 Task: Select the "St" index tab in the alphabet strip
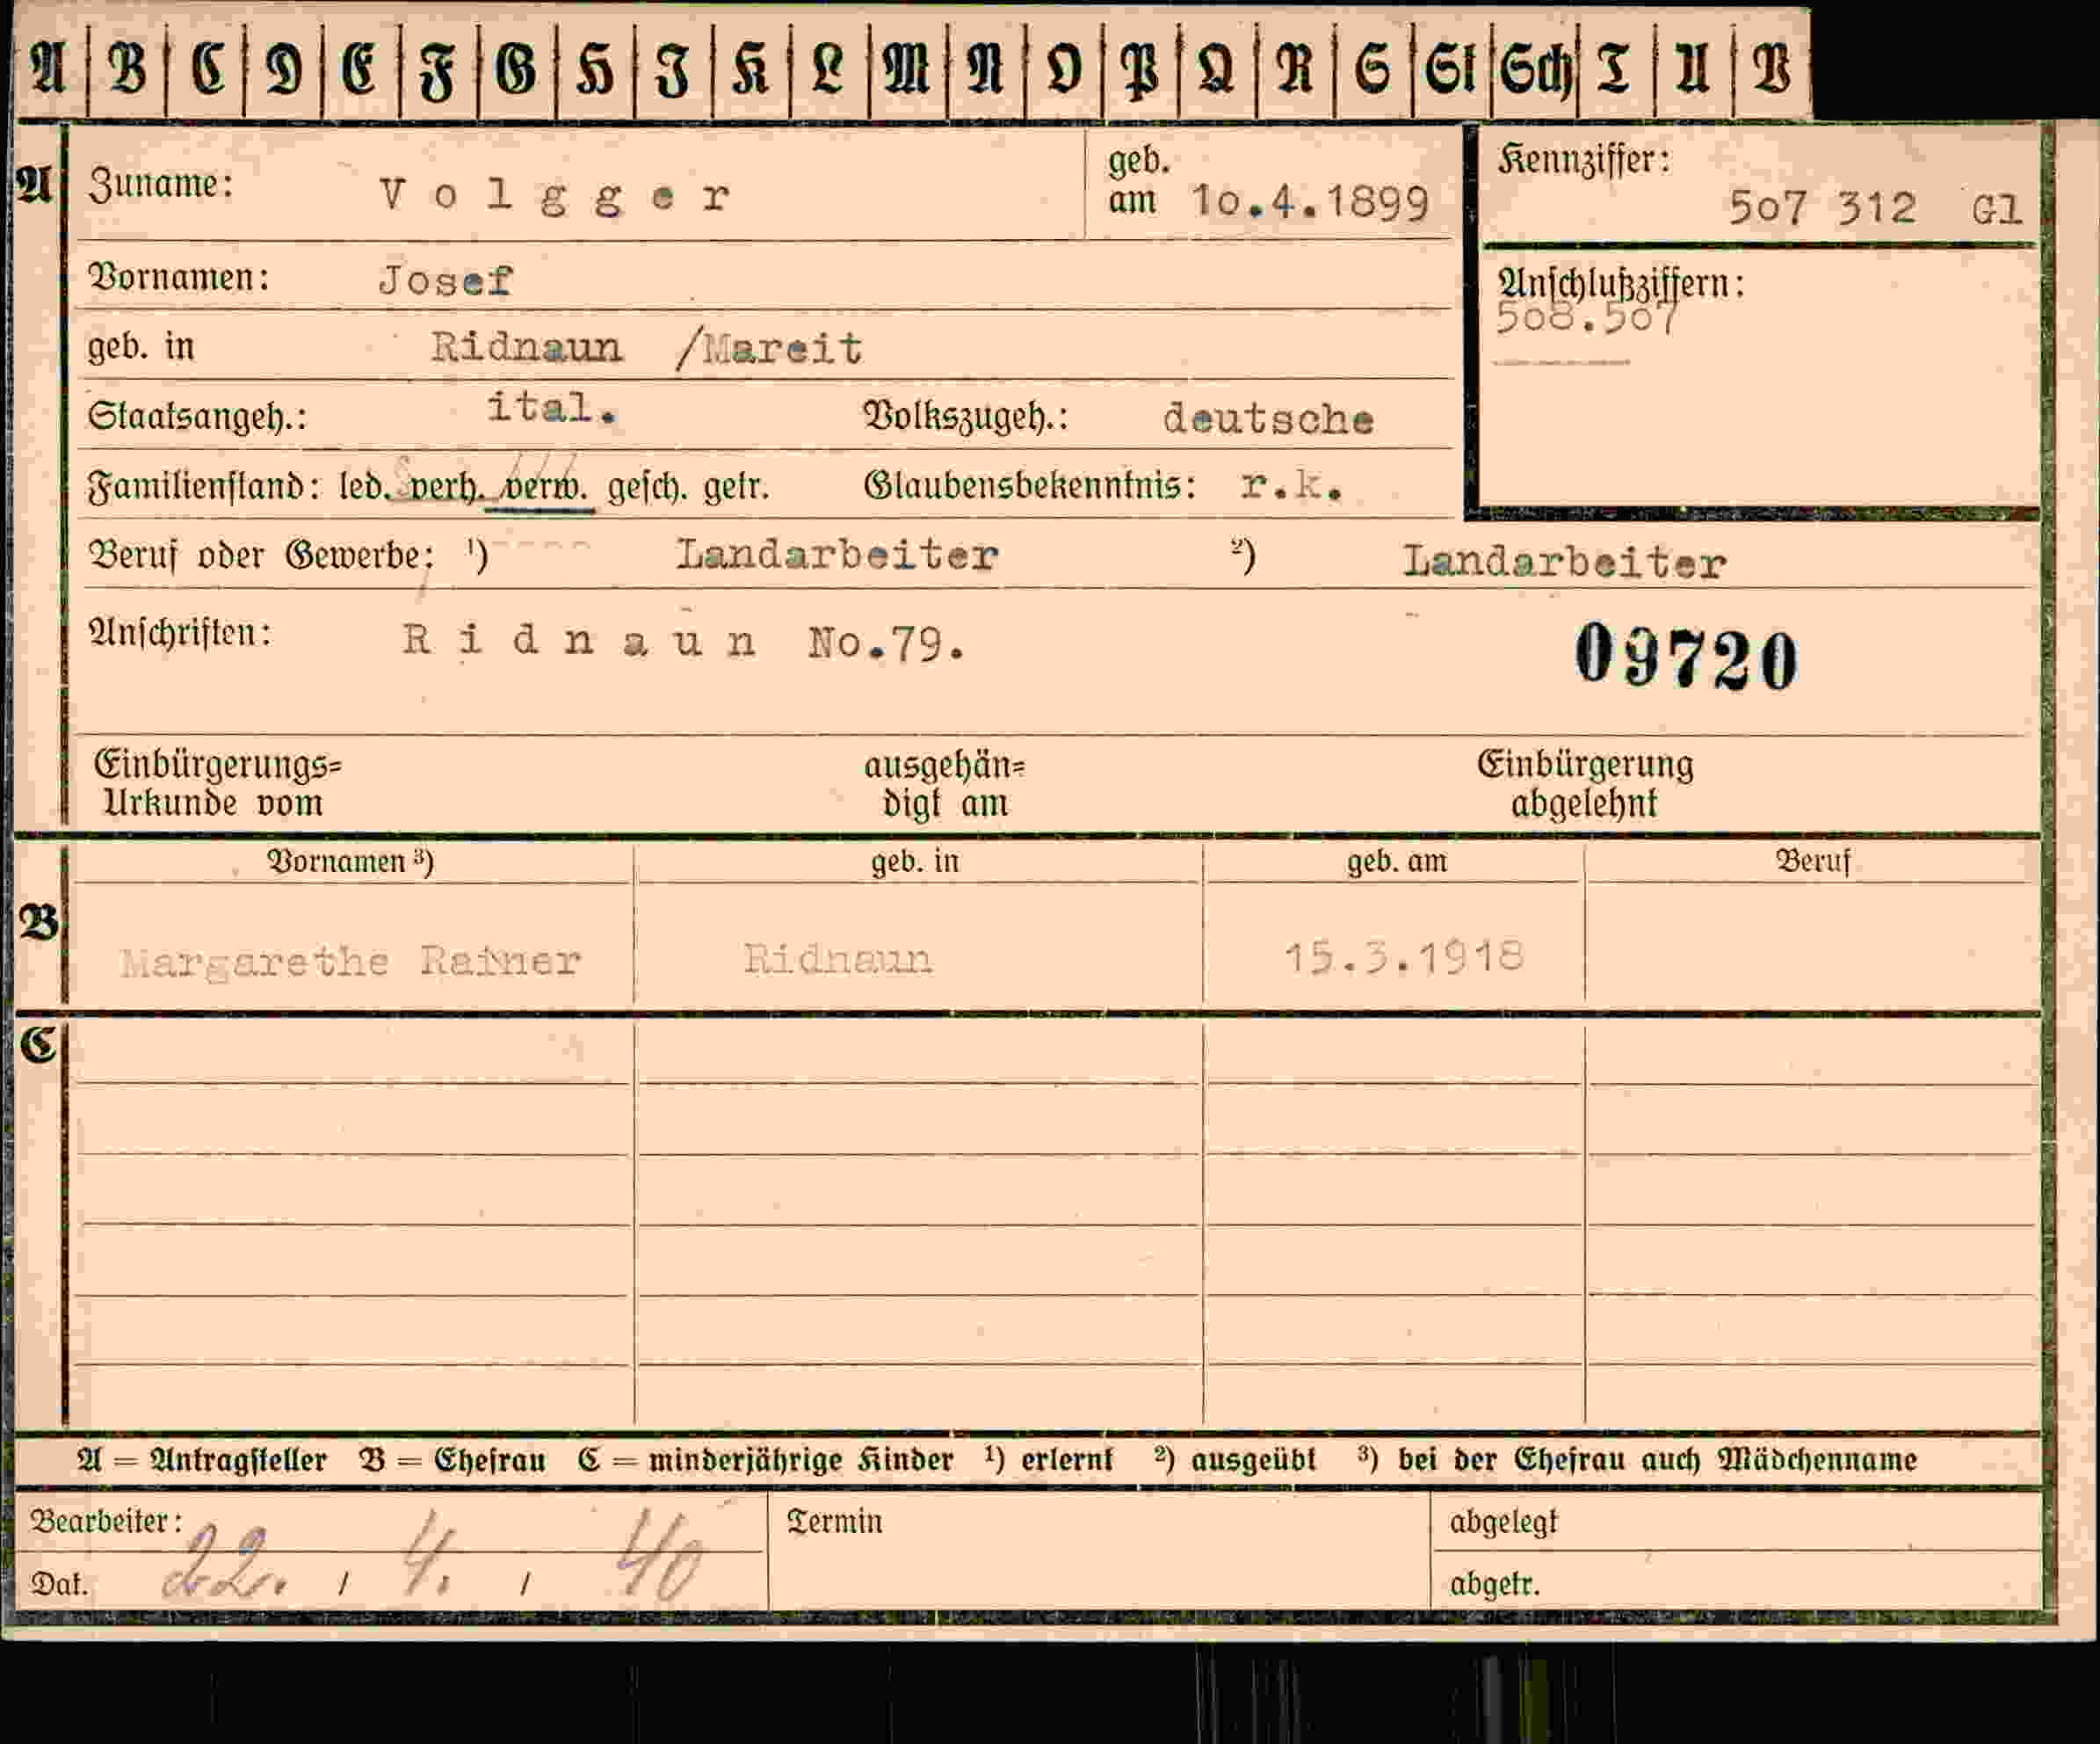[1450, 70]
